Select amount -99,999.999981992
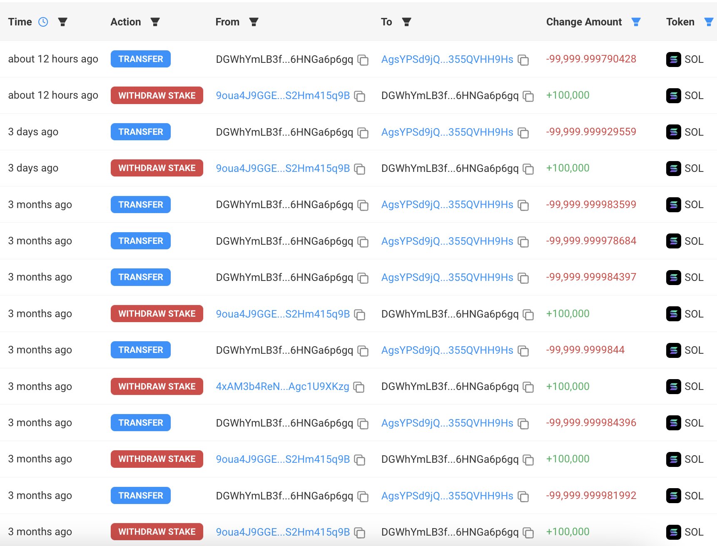This screenshot has height=546, width=717. 591,496
